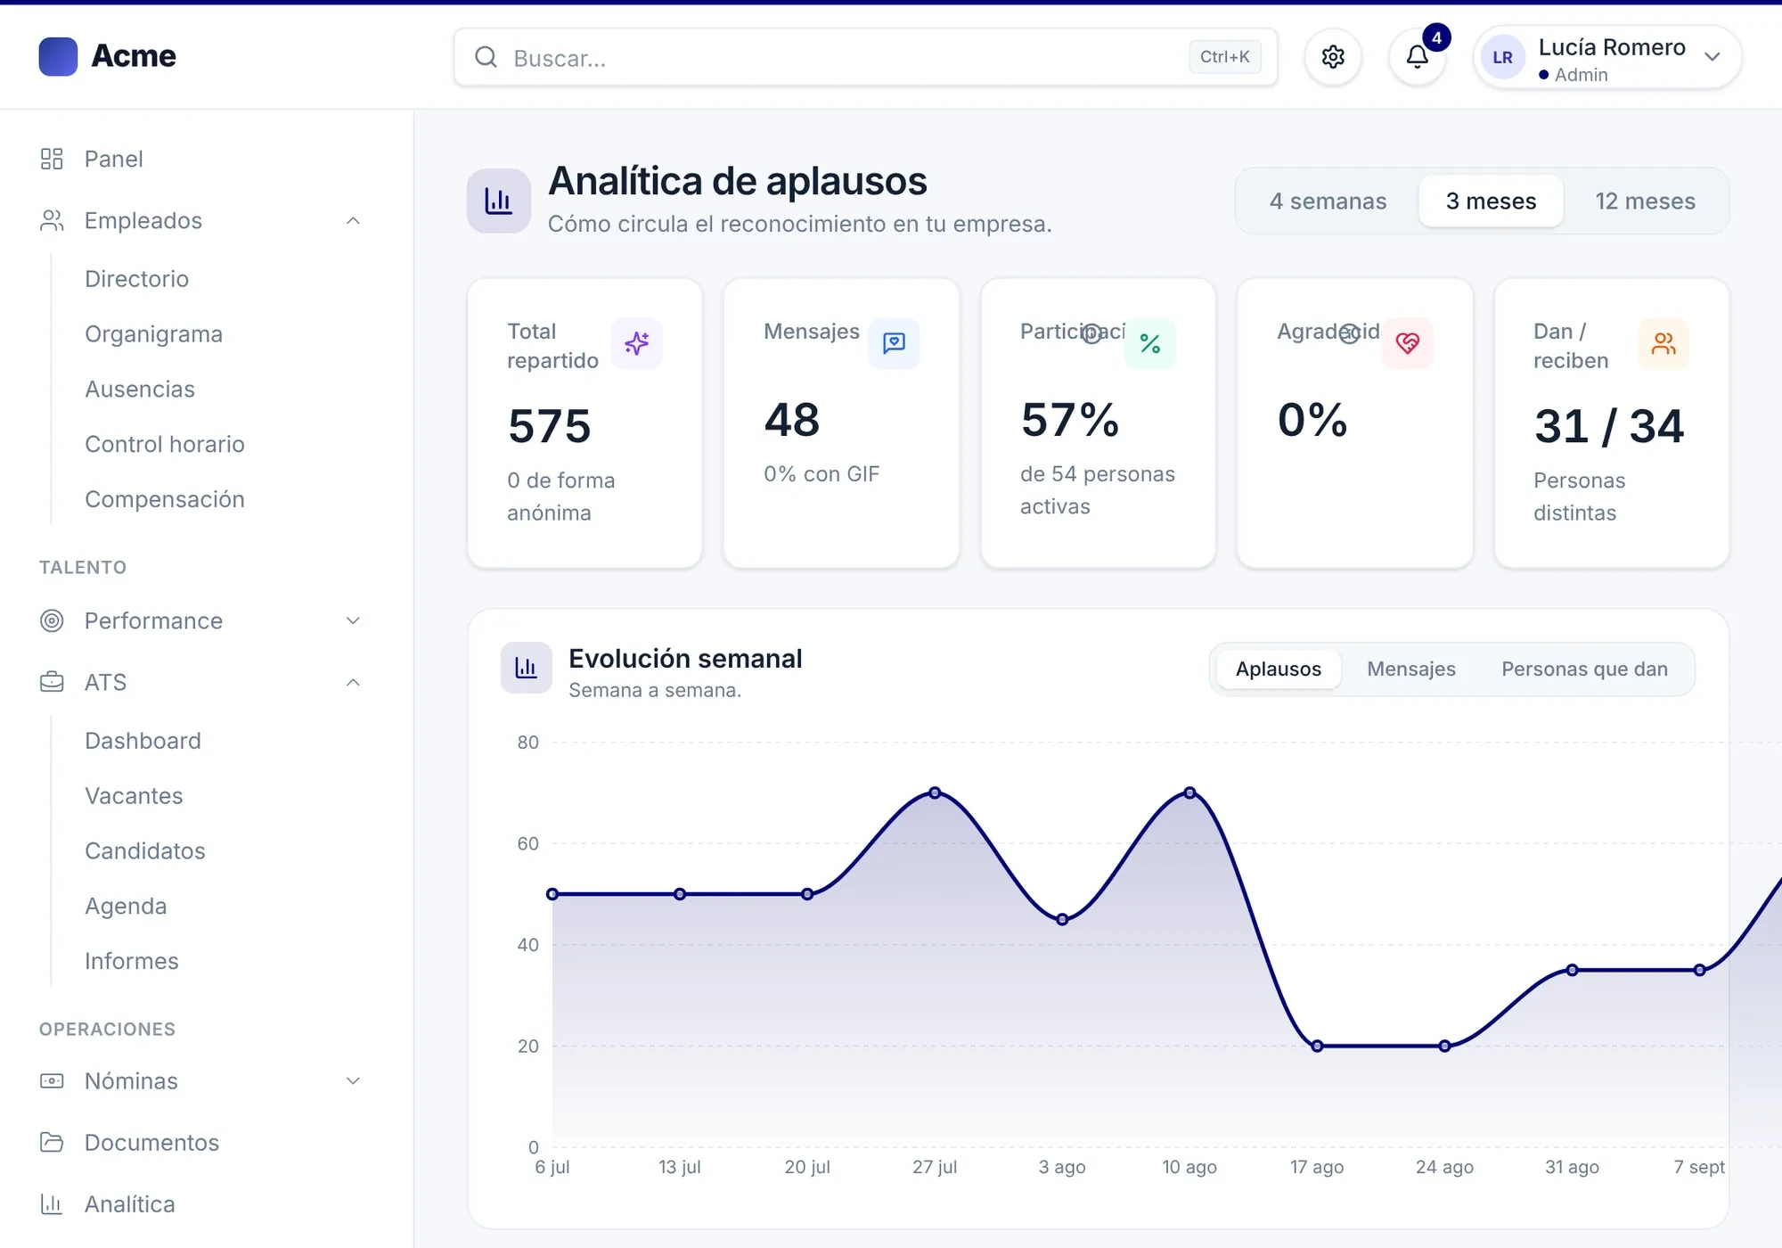Switch chart to Mensajes

[1410, 669]
